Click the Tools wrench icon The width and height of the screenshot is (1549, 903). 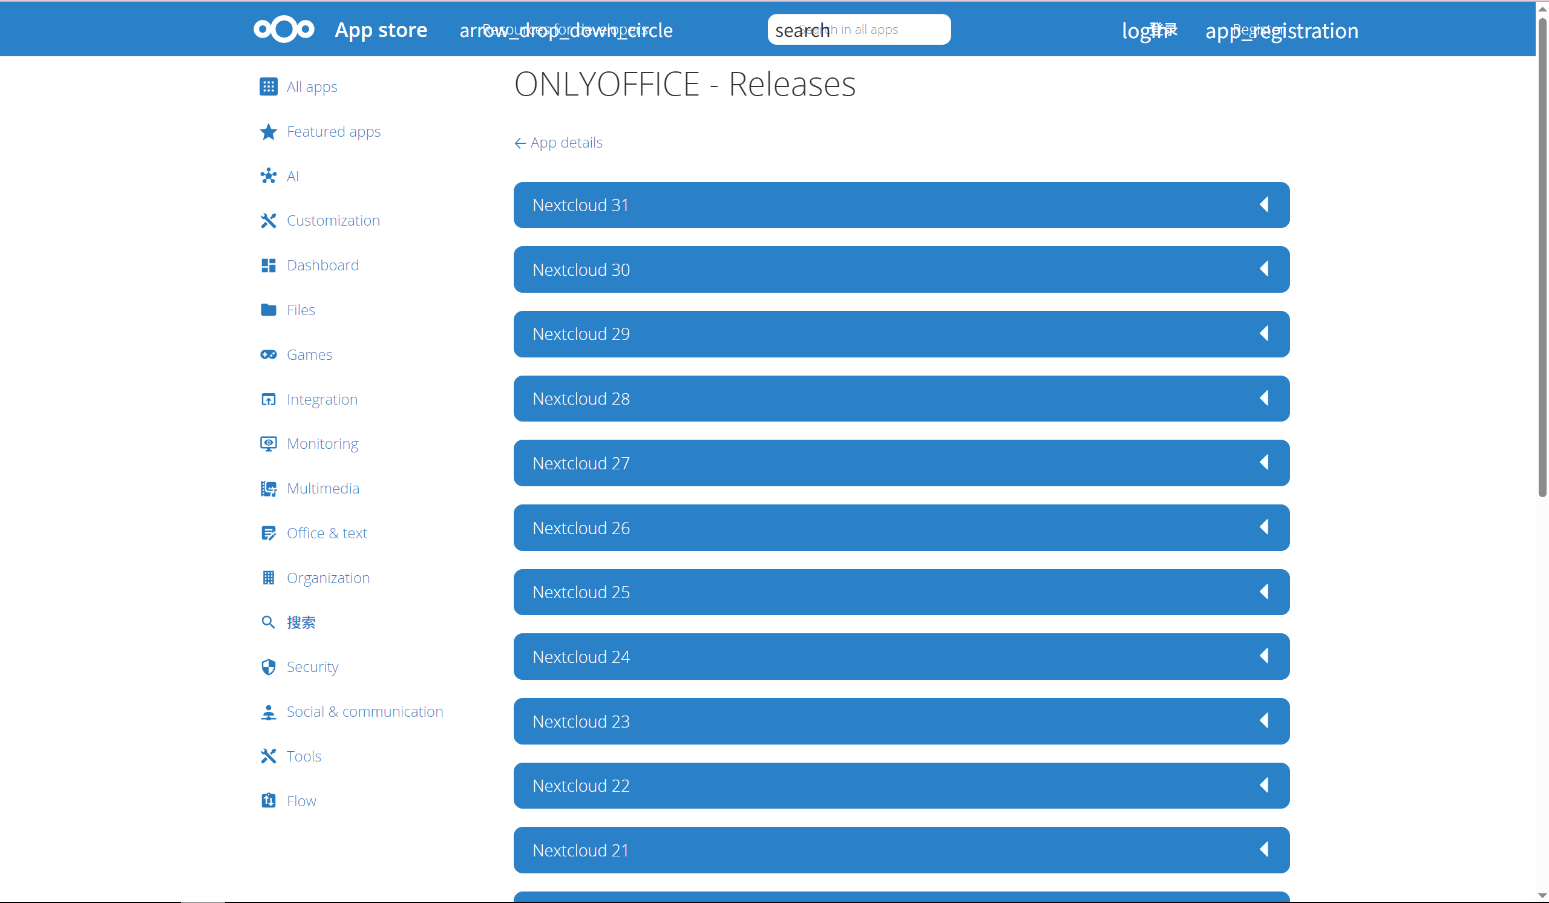[268, 756]
